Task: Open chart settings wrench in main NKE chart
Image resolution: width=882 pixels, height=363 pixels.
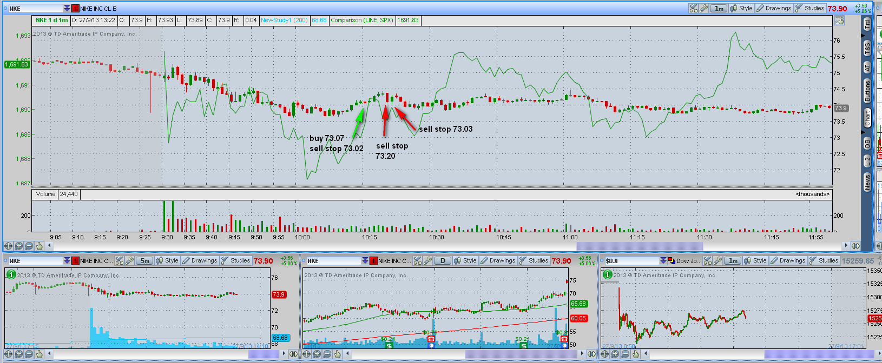Action: (x=703, y=8)
